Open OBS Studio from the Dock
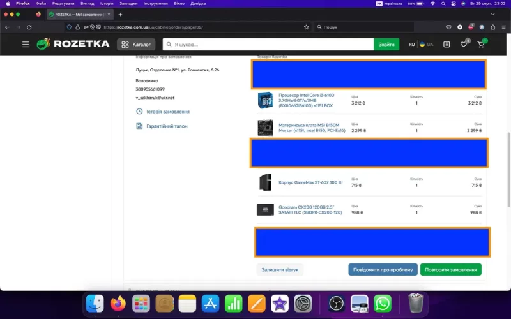Screen dimensions: 511x319 337,304
